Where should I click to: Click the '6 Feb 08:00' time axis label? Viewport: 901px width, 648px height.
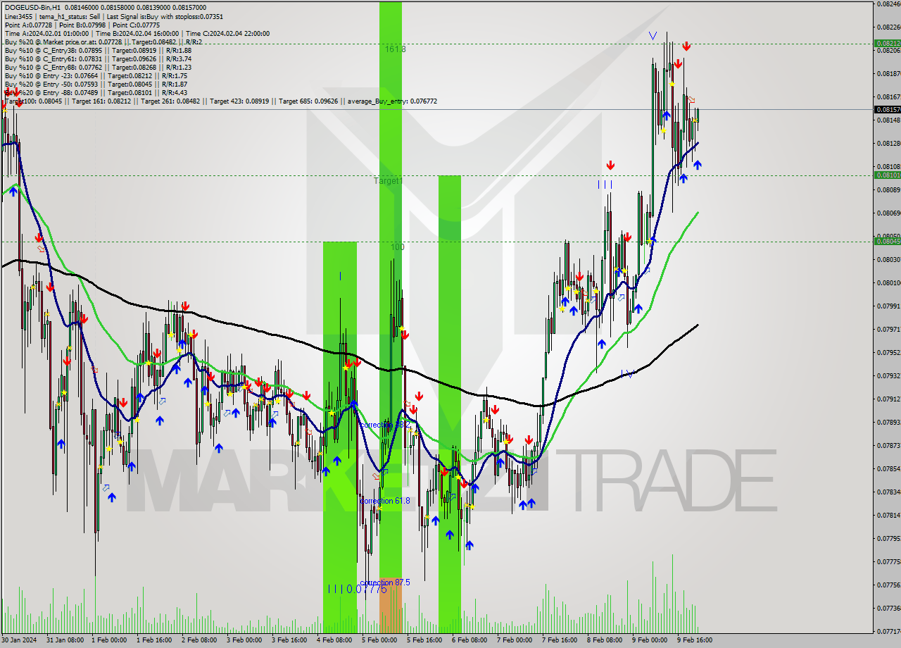pos(470,640)
